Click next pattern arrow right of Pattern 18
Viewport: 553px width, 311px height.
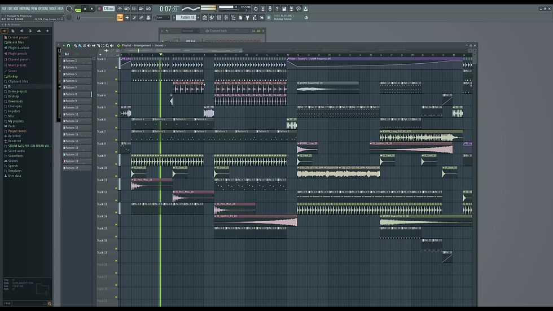click(x=198, y=17)
